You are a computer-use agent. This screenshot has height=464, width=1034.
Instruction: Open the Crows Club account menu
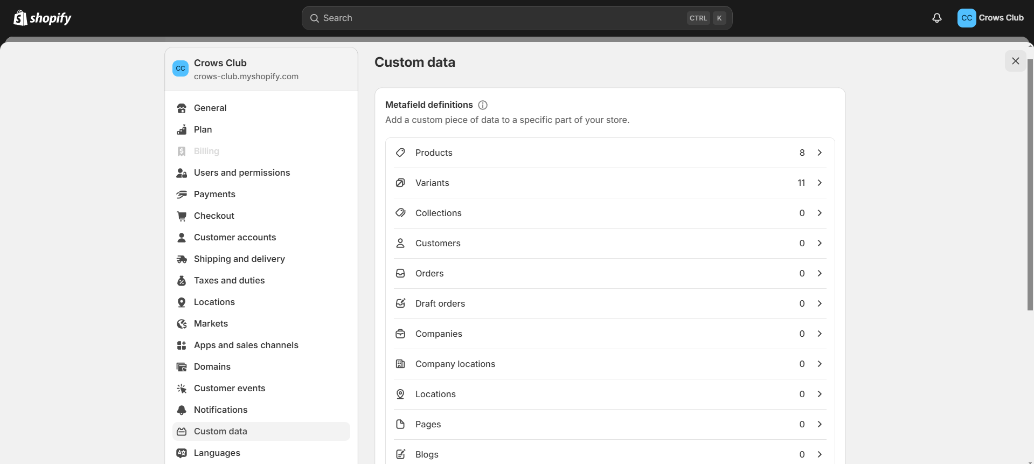(990, 18)
